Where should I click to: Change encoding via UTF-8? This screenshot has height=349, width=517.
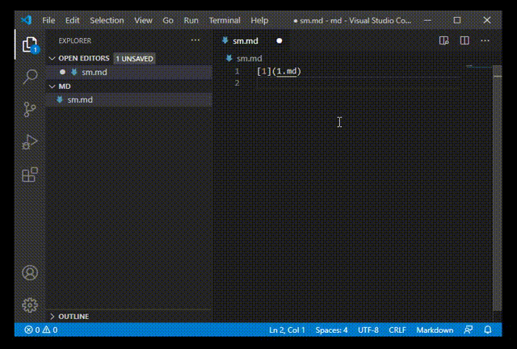(368, 330)
